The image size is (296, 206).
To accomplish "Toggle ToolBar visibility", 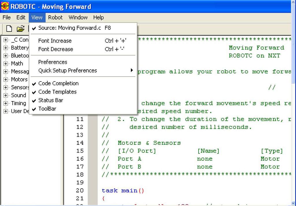I will click(x=83, y=109).
